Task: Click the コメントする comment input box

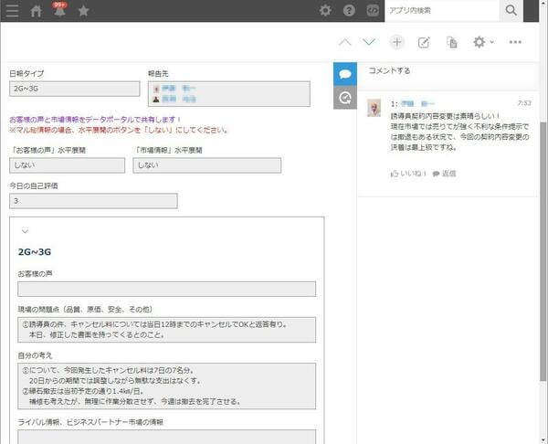Action: [x=448, y=70]
